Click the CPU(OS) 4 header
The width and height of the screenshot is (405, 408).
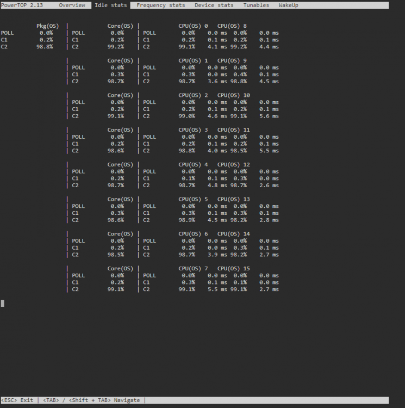[193, 165]
